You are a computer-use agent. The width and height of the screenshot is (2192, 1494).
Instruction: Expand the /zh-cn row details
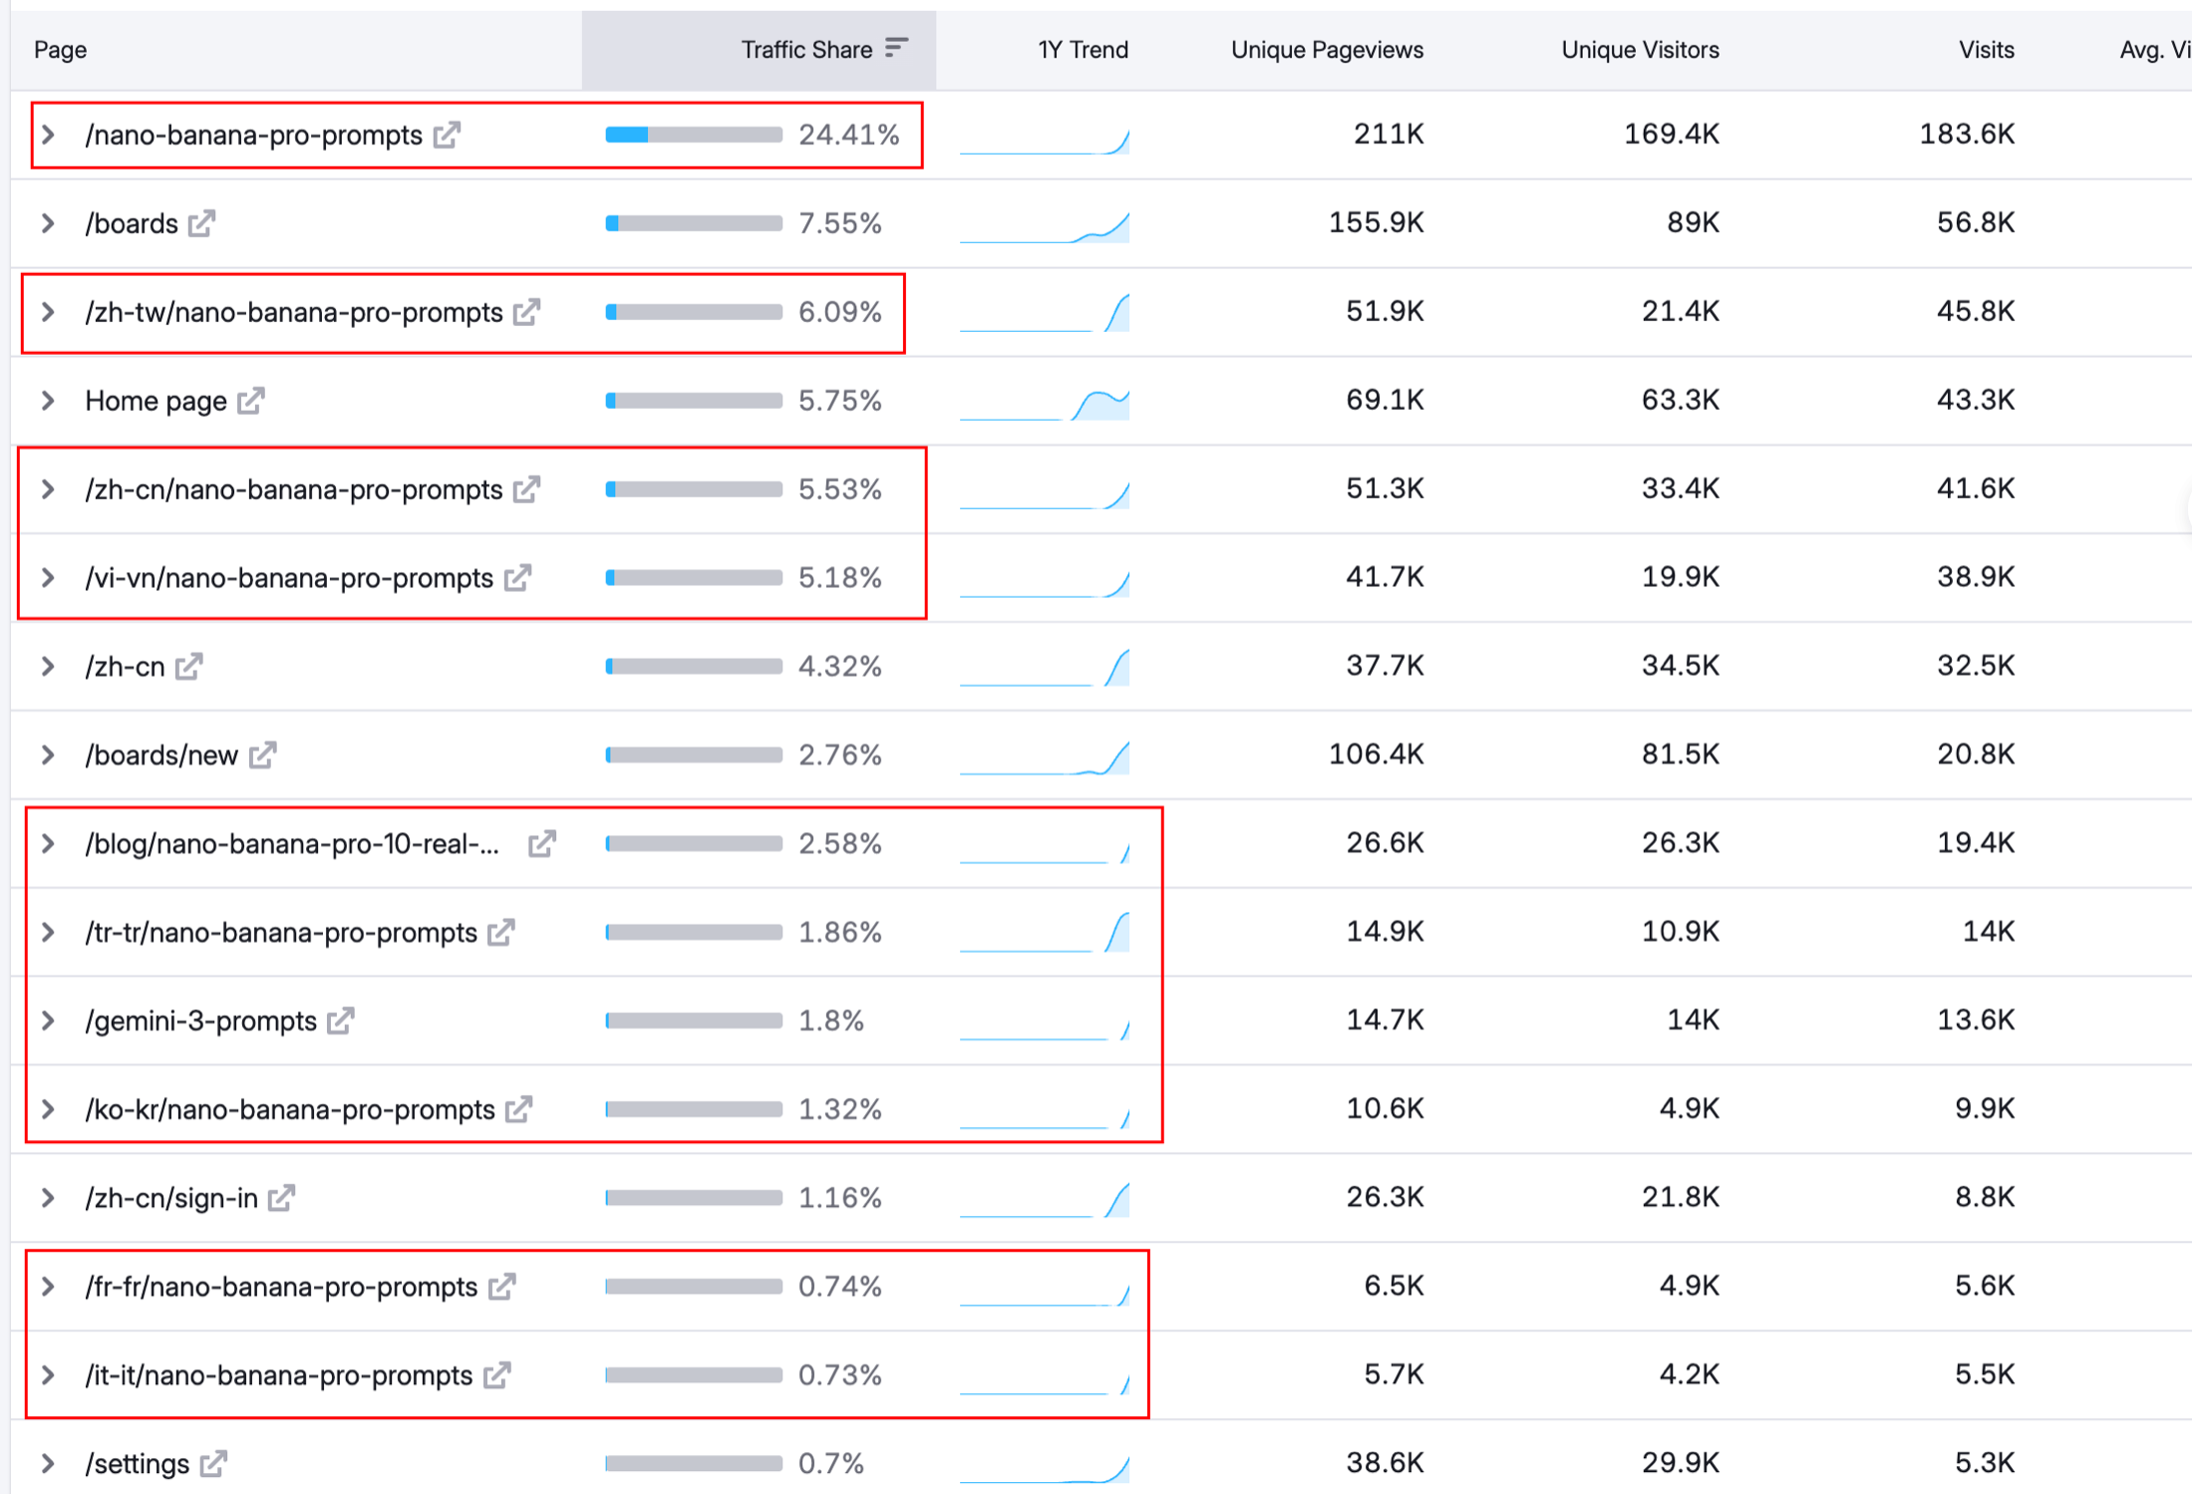click(x=48, y=666)
